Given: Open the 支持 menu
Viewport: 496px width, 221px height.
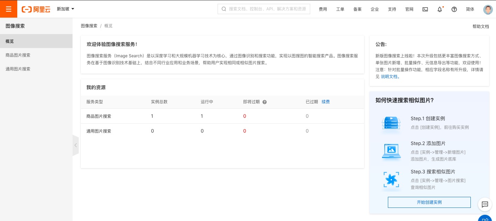Looking at the screenshot, I should pyautogui.click(x=392, y=9).
